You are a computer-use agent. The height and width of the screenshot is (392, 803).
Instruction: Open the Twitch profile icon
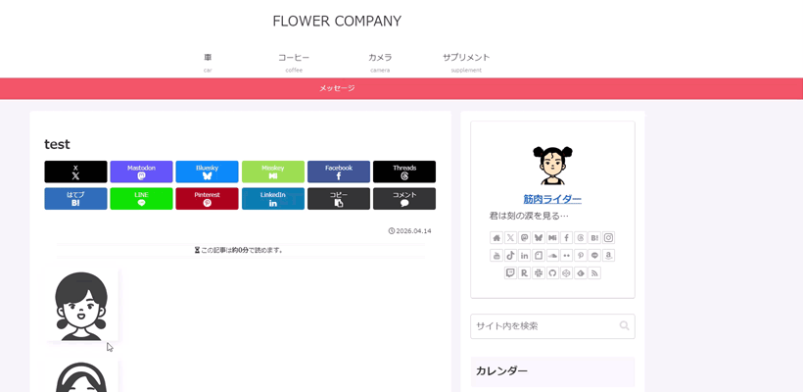510,273
